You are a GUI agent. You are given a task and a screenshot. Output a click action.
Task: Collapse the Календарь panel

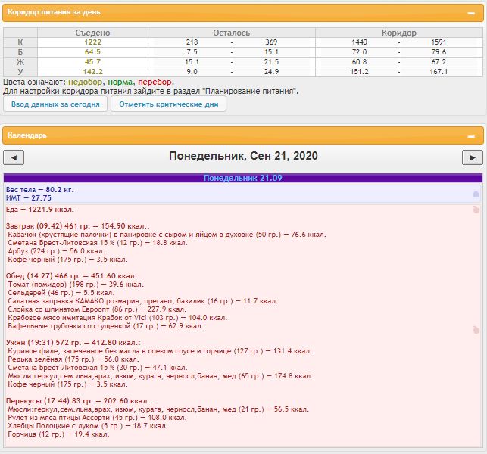(x=471, y=136)
